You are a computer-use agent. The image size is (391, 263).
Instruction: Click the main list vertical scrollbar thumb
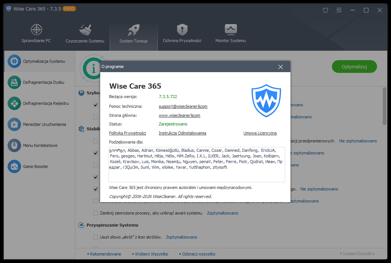385,106
